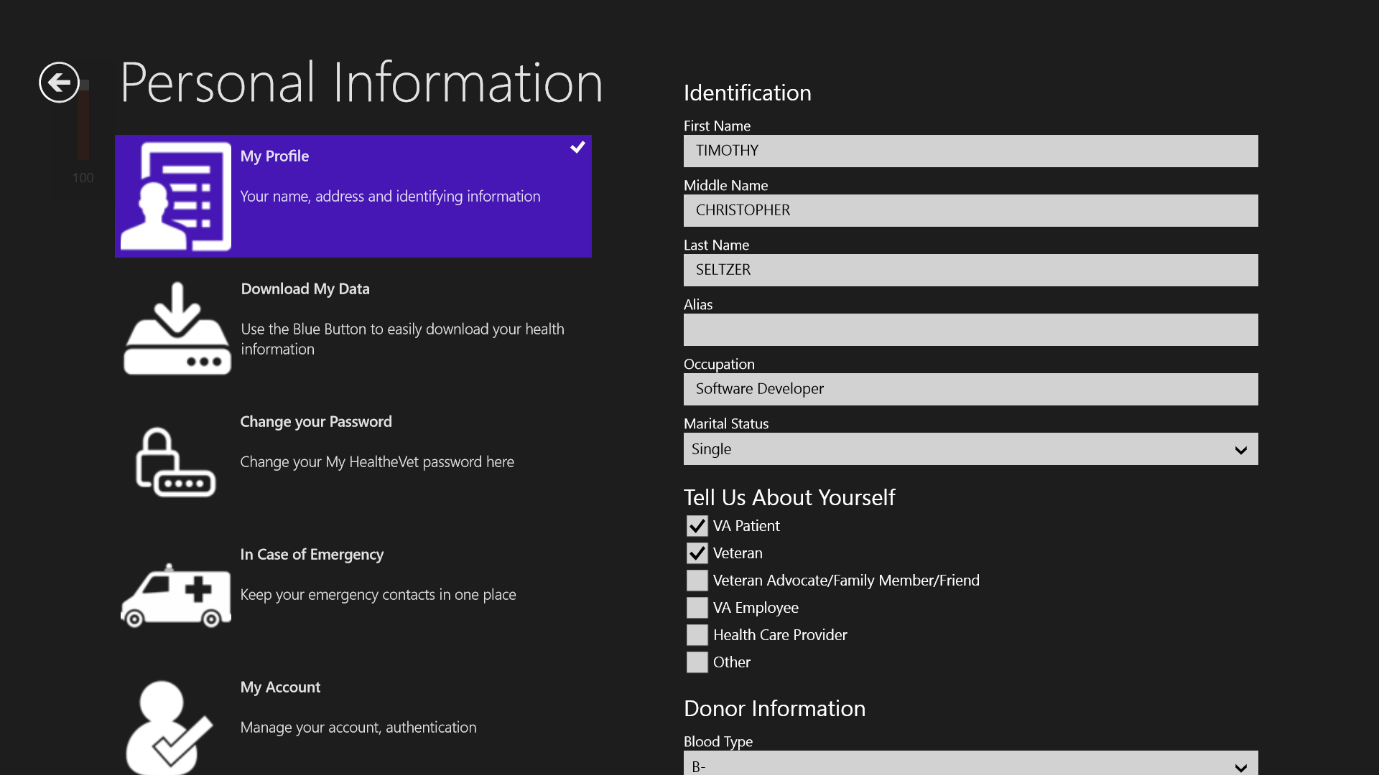This screenshot has width=1379, height=775.
Task: Expand the Blood Type dropdown
Action: [970, 765]
